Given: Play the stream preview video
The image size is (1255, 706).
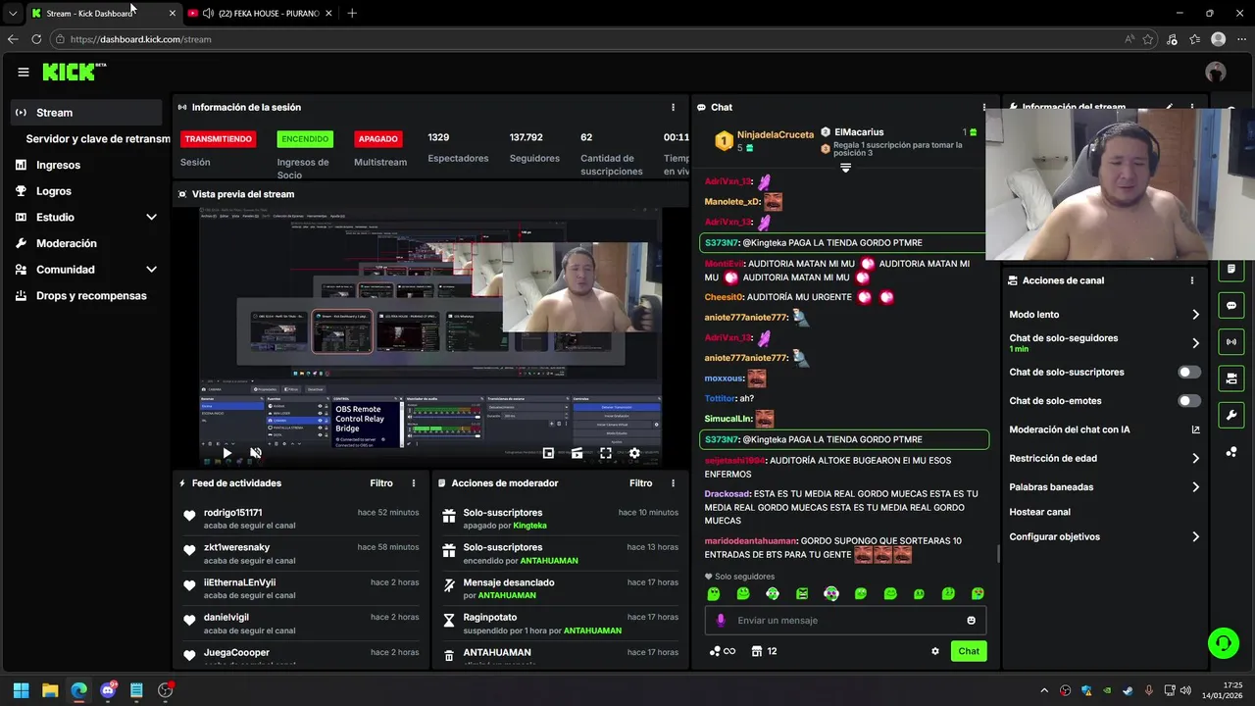Looking at the screenshot, I should (226, 453).
